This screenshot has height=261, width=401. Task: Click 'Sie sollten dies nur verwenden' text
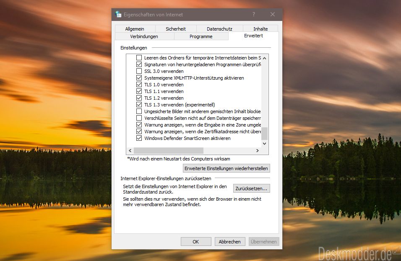click(x=192, y=202)
